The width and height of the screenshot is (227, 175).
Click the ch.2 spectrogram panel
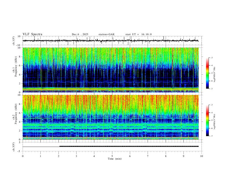(x=111, y=117)
